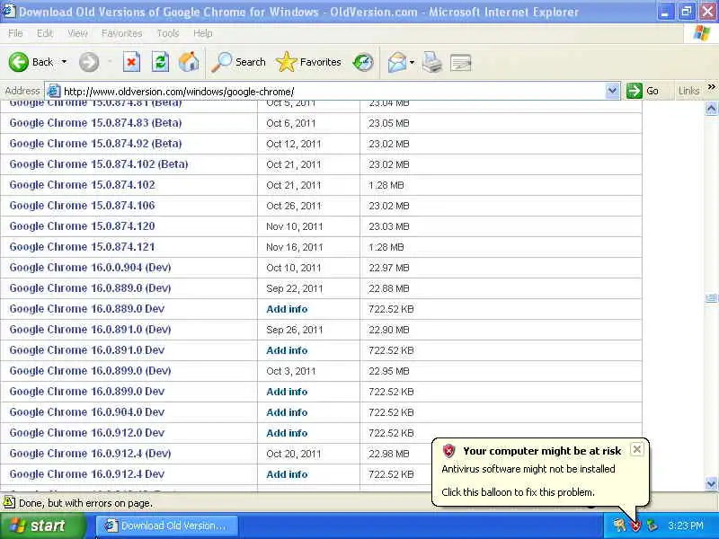The image size is (719, 539).
Task: Open Google Chrome 15.0.874.102 (Beta) link
Action: pos(99,164)
